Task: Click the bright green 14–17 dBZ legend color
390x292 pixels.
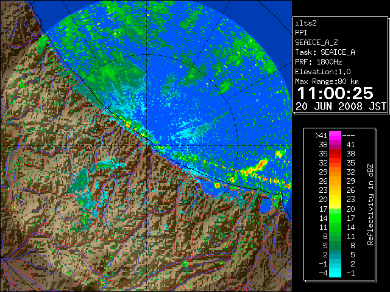Action: point(335,218)
